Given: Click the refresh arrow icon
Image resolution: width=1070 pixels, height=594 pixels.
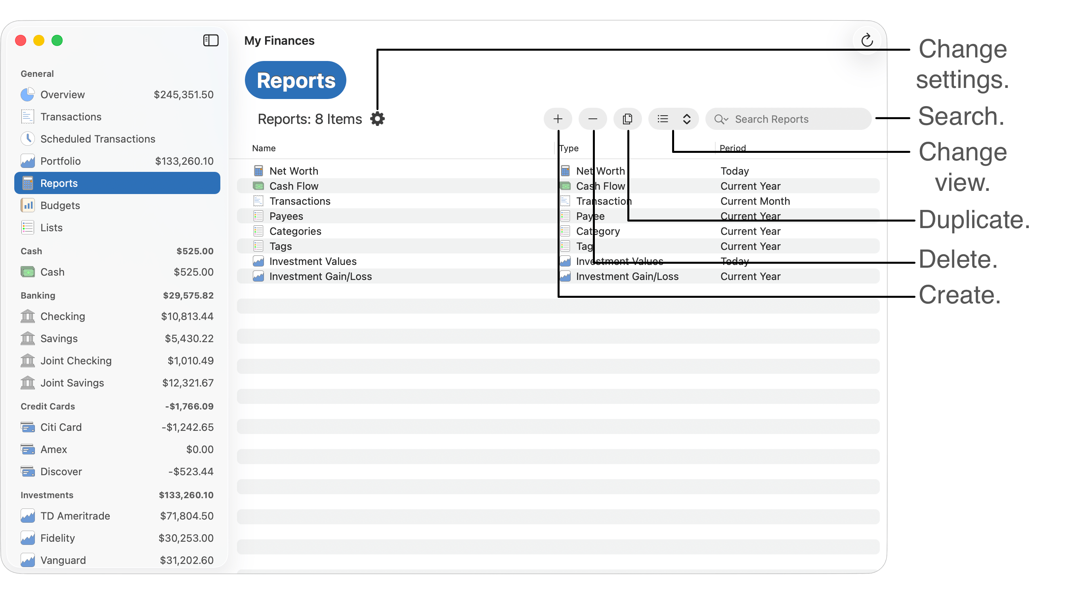Looking at the screenshot, I should click(x=867, y=41).
